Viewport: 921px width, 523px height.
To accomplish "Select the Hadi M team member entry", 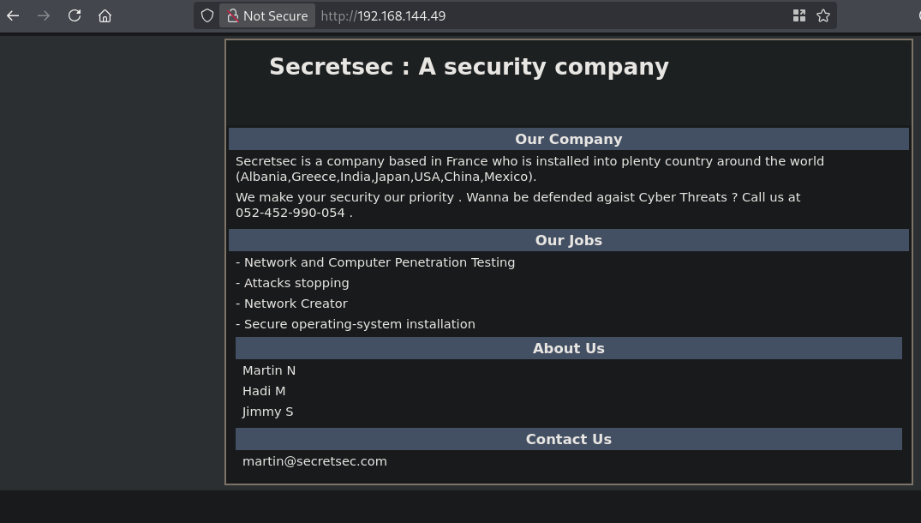I will point(264,391).
